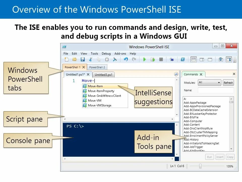The height and width of the screenshot is (182, 242).
Task: Select the PowerShell 1 tab
Action: coord(73,67)
